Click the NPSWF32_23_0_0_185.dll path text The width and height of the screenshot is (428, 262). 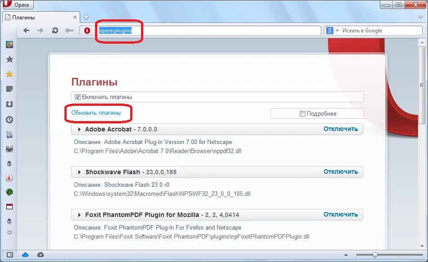point(162,194)
